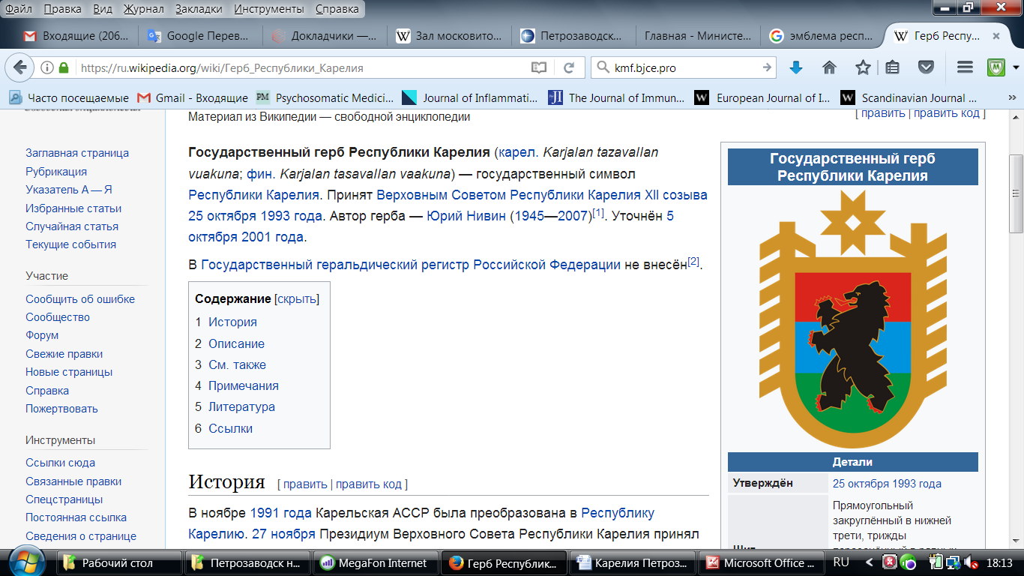Open Случайная статья in the sidebar
Image resolution: width=1024 pixels, height=576 pixels.
point(72,226)
